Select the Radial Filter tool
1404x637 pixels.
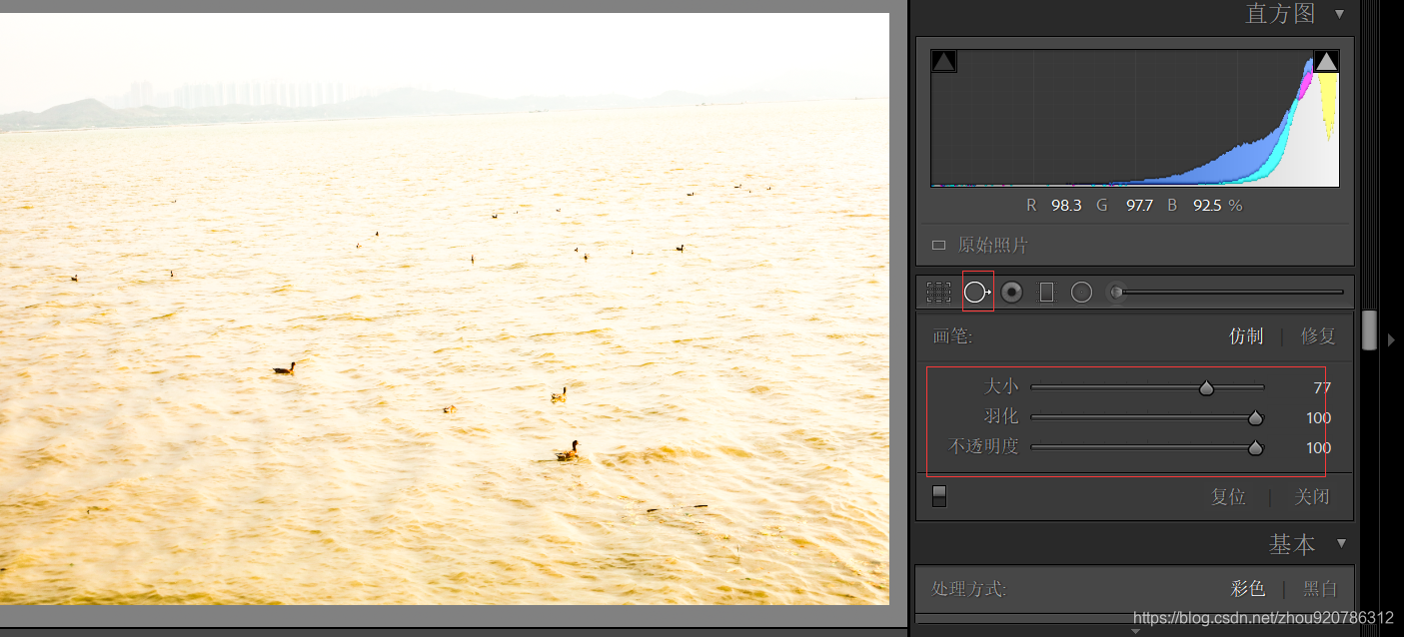tap(1081, 292)
